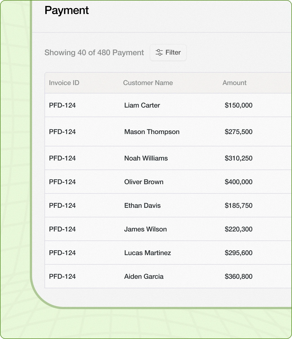The image size is (292, 339).
Task: Click the Showing 40 of 480 Payment text
Action: 94,53
